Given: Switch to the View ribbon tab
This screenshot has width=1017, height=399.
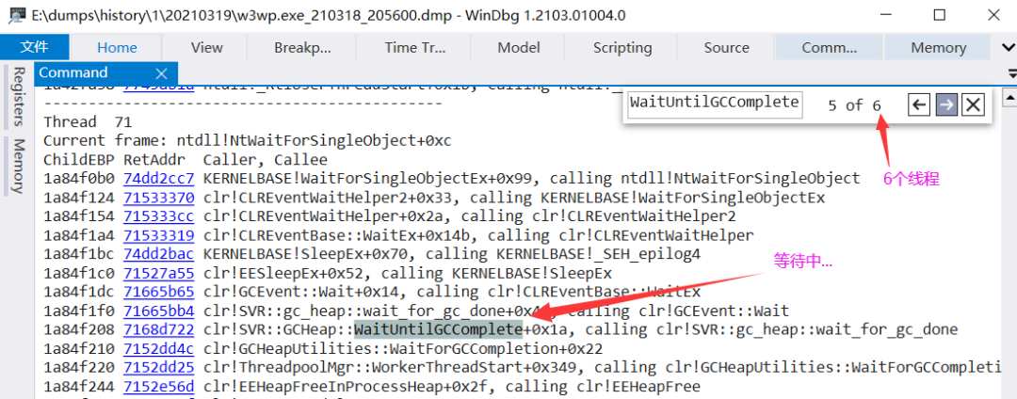Looking at the screenshot, I should pos(207,47).
